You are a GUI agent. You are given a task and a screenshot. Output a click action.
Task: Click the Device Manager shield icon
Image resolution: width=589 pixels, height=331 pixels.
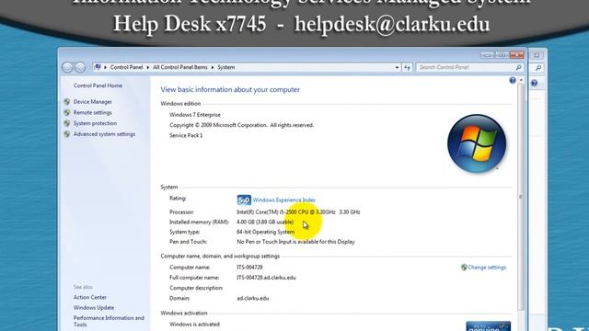(x=67, y=102)
